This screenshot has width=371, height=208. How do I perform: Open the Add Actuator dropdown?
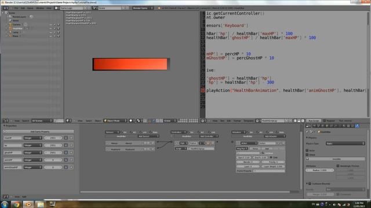click(x=275, y=136)
